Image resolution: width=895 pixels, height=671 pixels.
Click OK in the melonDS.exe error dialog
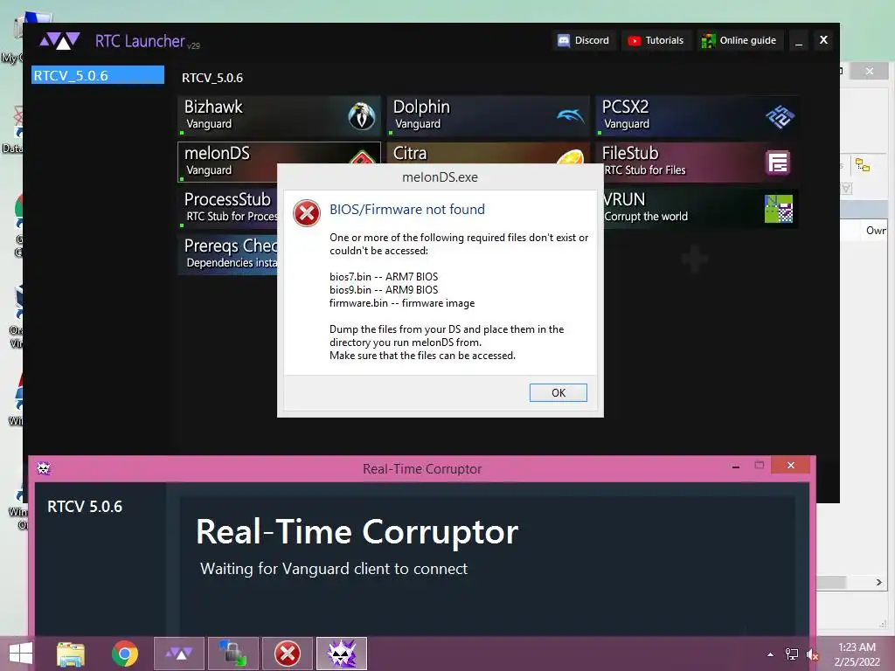[x=558, y=392]
